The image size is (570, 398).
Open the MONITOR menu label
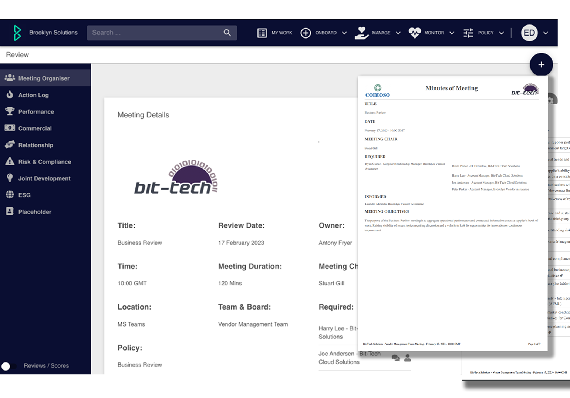[x=434, y=33]
